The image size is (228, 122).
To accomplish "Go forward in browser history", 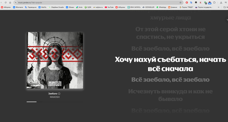I will coord(1,3).
